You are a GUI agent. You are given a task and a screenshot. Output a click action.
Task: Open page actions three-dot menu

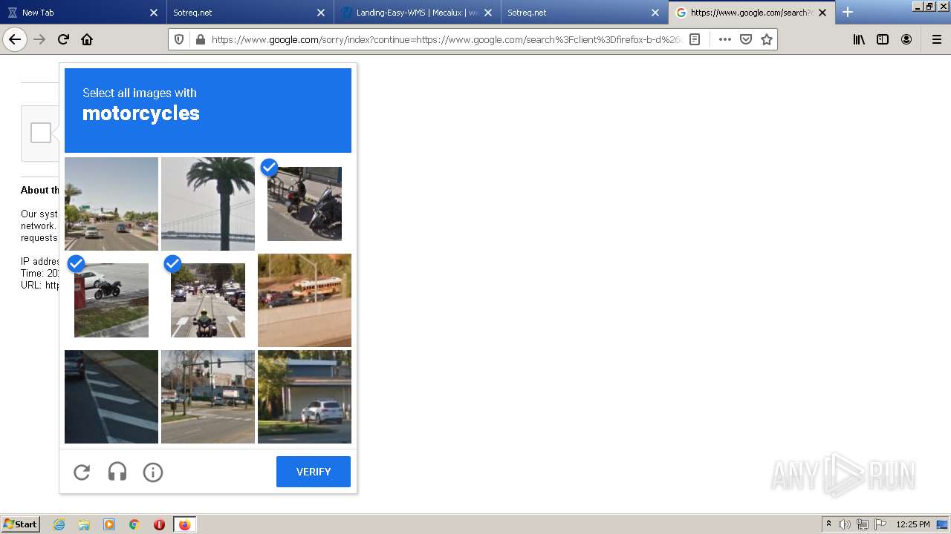coord(724,39)
